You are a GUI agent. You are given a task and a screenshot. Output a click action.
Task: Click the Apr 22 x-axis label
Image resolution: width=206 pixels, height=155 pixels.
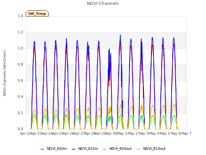click(x=25, y=133)
